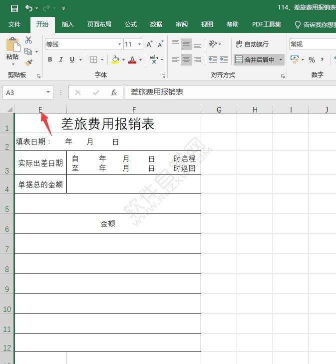This screenshot has width=336, height=364.
Task: Open the font name 等线 dropdown
Action: click(x=119, y=44)
